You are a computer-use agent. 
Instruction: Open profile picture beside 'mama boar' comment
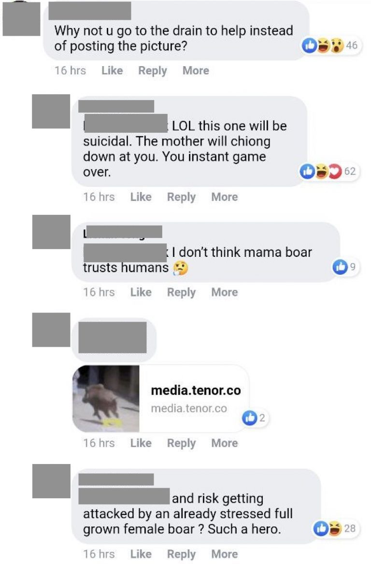pos(51,232)
